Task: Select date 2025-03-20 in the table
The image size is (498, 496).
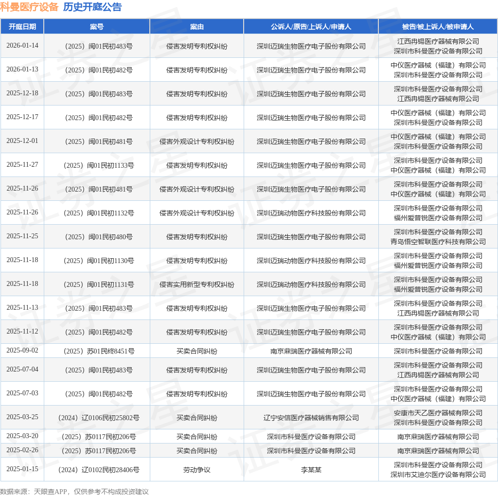Action: pos(22,436)
